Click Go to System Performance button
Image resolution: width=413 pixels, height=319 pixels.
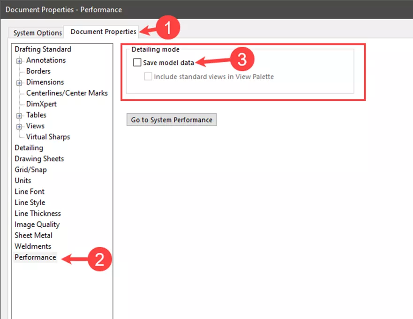coord(172,120)
